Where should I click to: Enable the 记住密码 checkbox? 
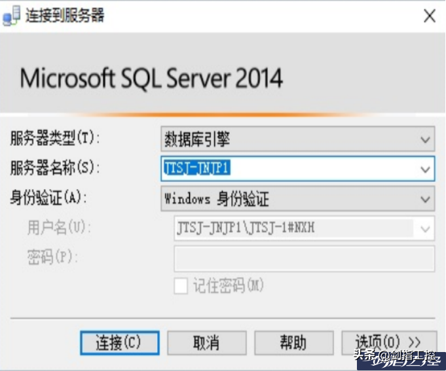click(x=181, y=286)
